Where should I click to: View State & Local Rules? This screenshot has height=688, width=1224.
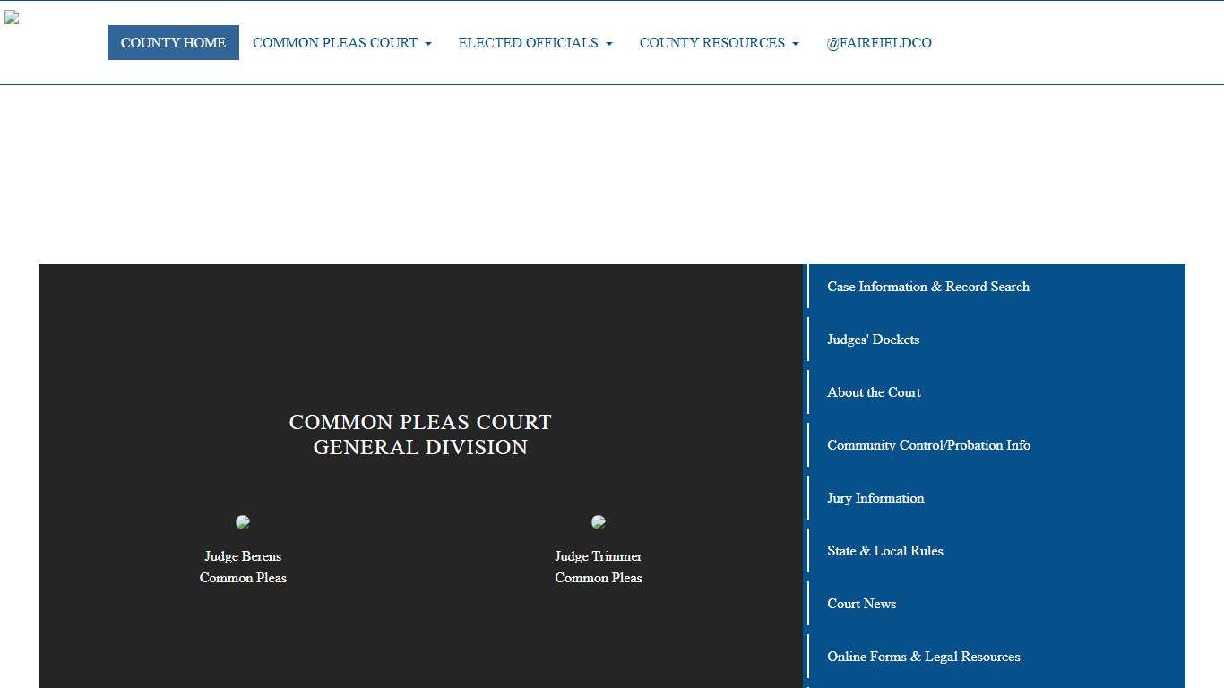point(885,551)
